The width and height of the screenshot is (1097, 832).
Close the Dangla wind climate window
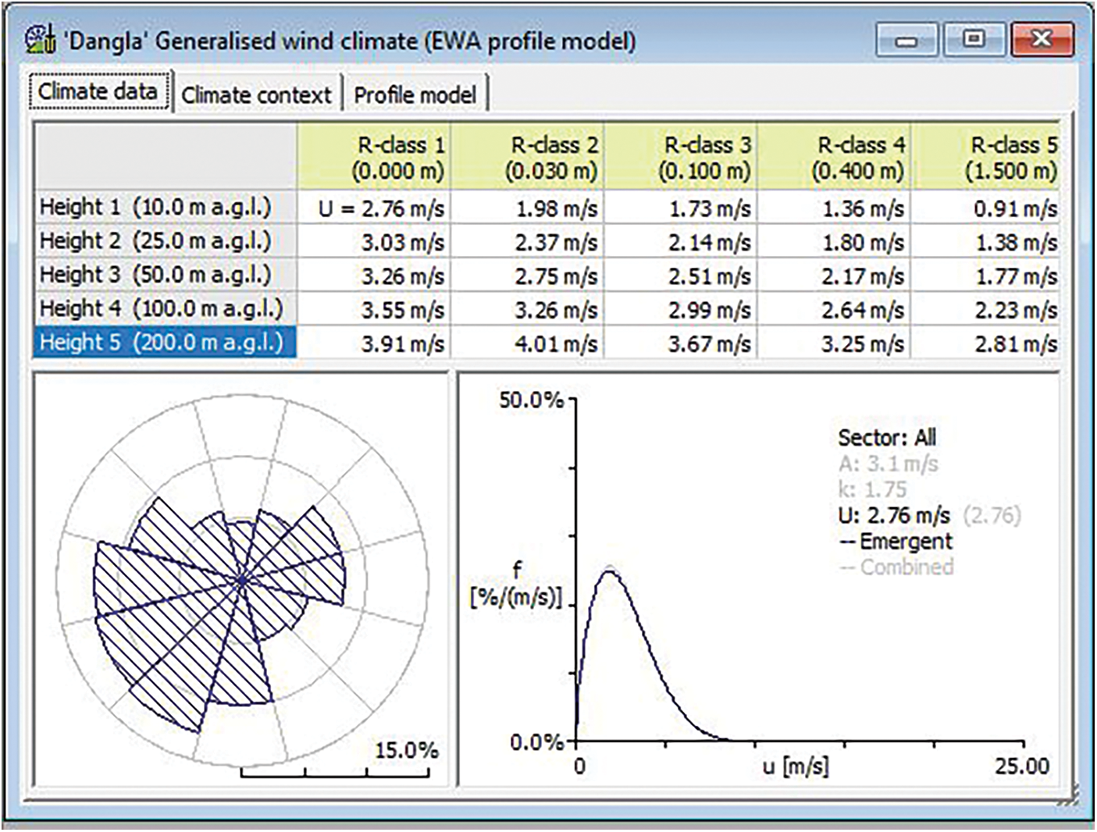coord(1042,40)
